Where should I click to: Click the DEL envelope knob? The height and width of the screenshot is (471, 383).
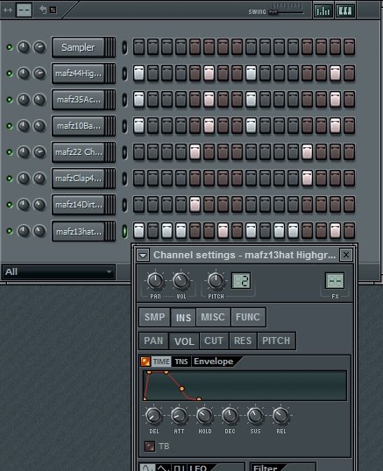[x=153, y=416]
